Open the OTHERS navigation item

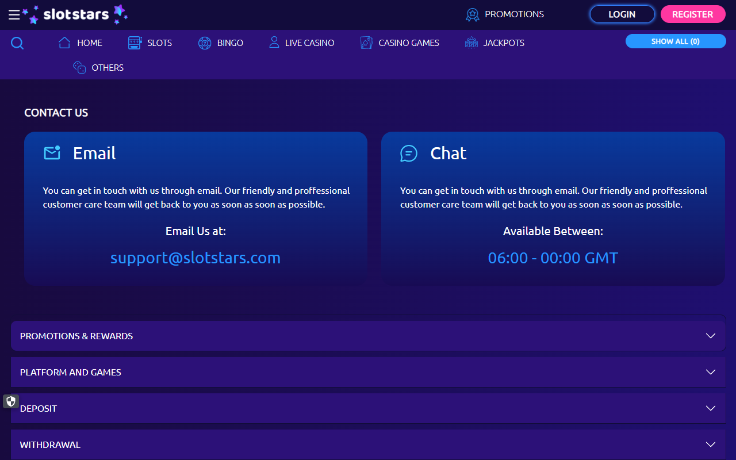pyautogui.click(x=98, y=67)
